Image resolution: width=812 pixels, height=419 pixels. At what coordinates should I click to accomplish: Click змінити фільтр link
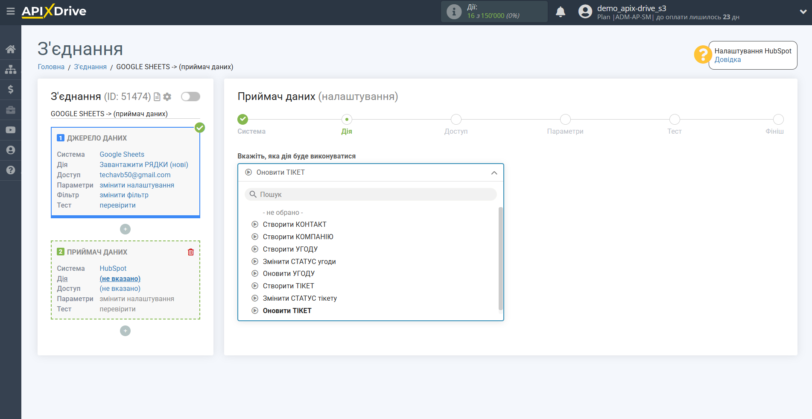coord(124,195)
